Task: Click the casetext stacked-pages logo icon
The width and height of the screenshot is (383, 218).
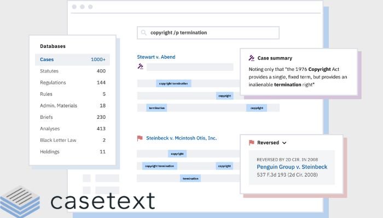Action: [x=20, y=202]
